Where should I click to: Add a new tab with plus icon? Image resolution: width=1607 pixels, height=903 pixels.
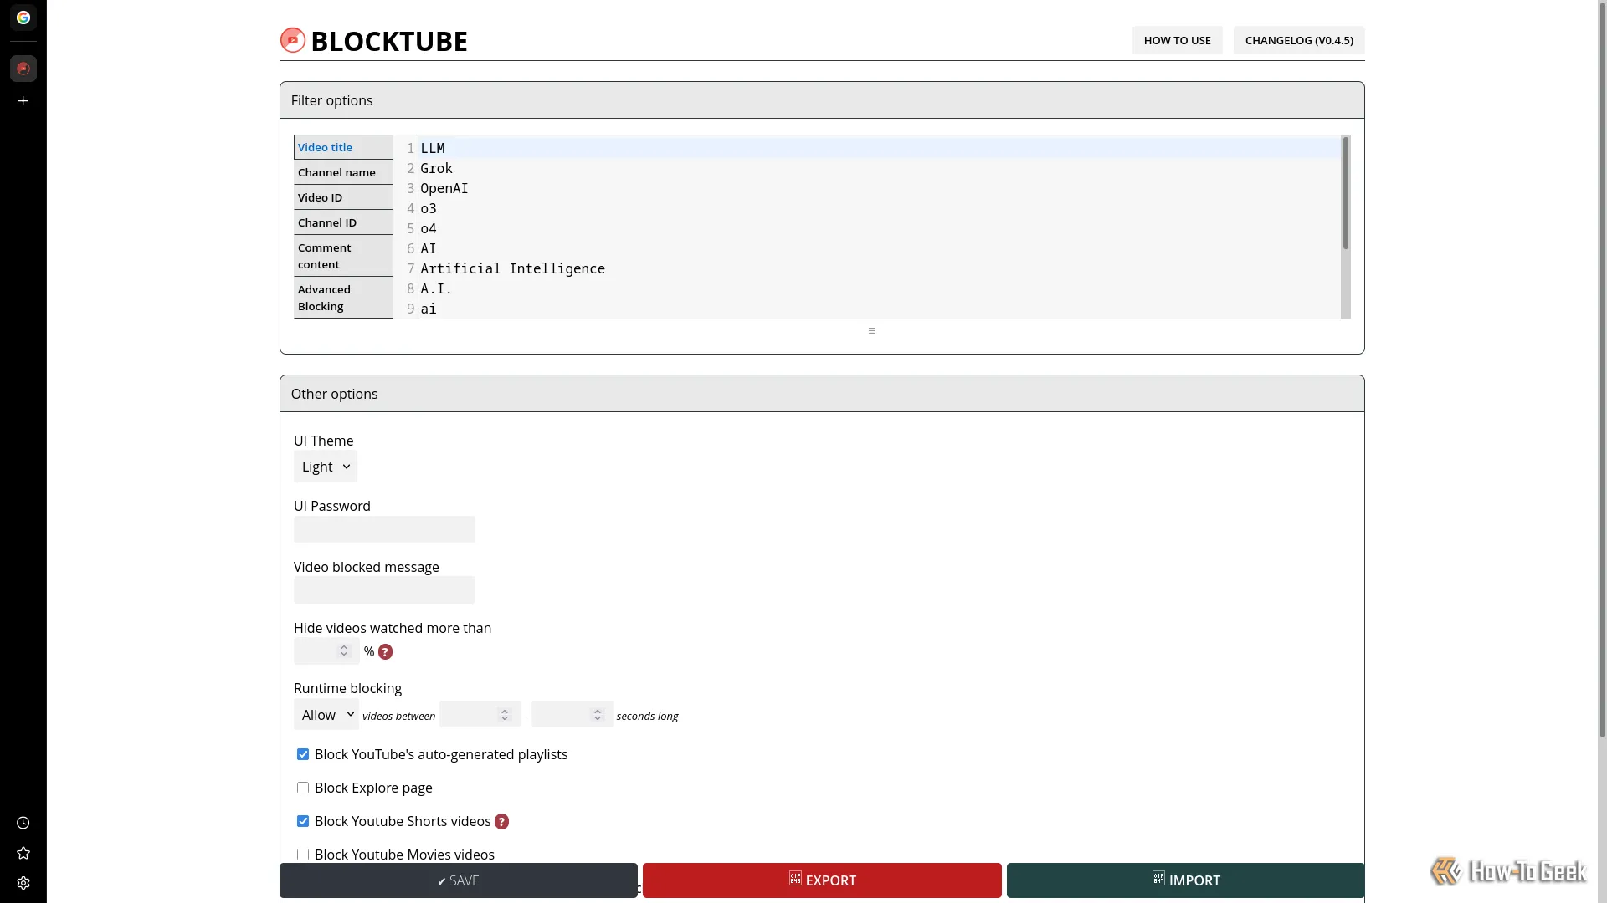(x=23, y=101)
